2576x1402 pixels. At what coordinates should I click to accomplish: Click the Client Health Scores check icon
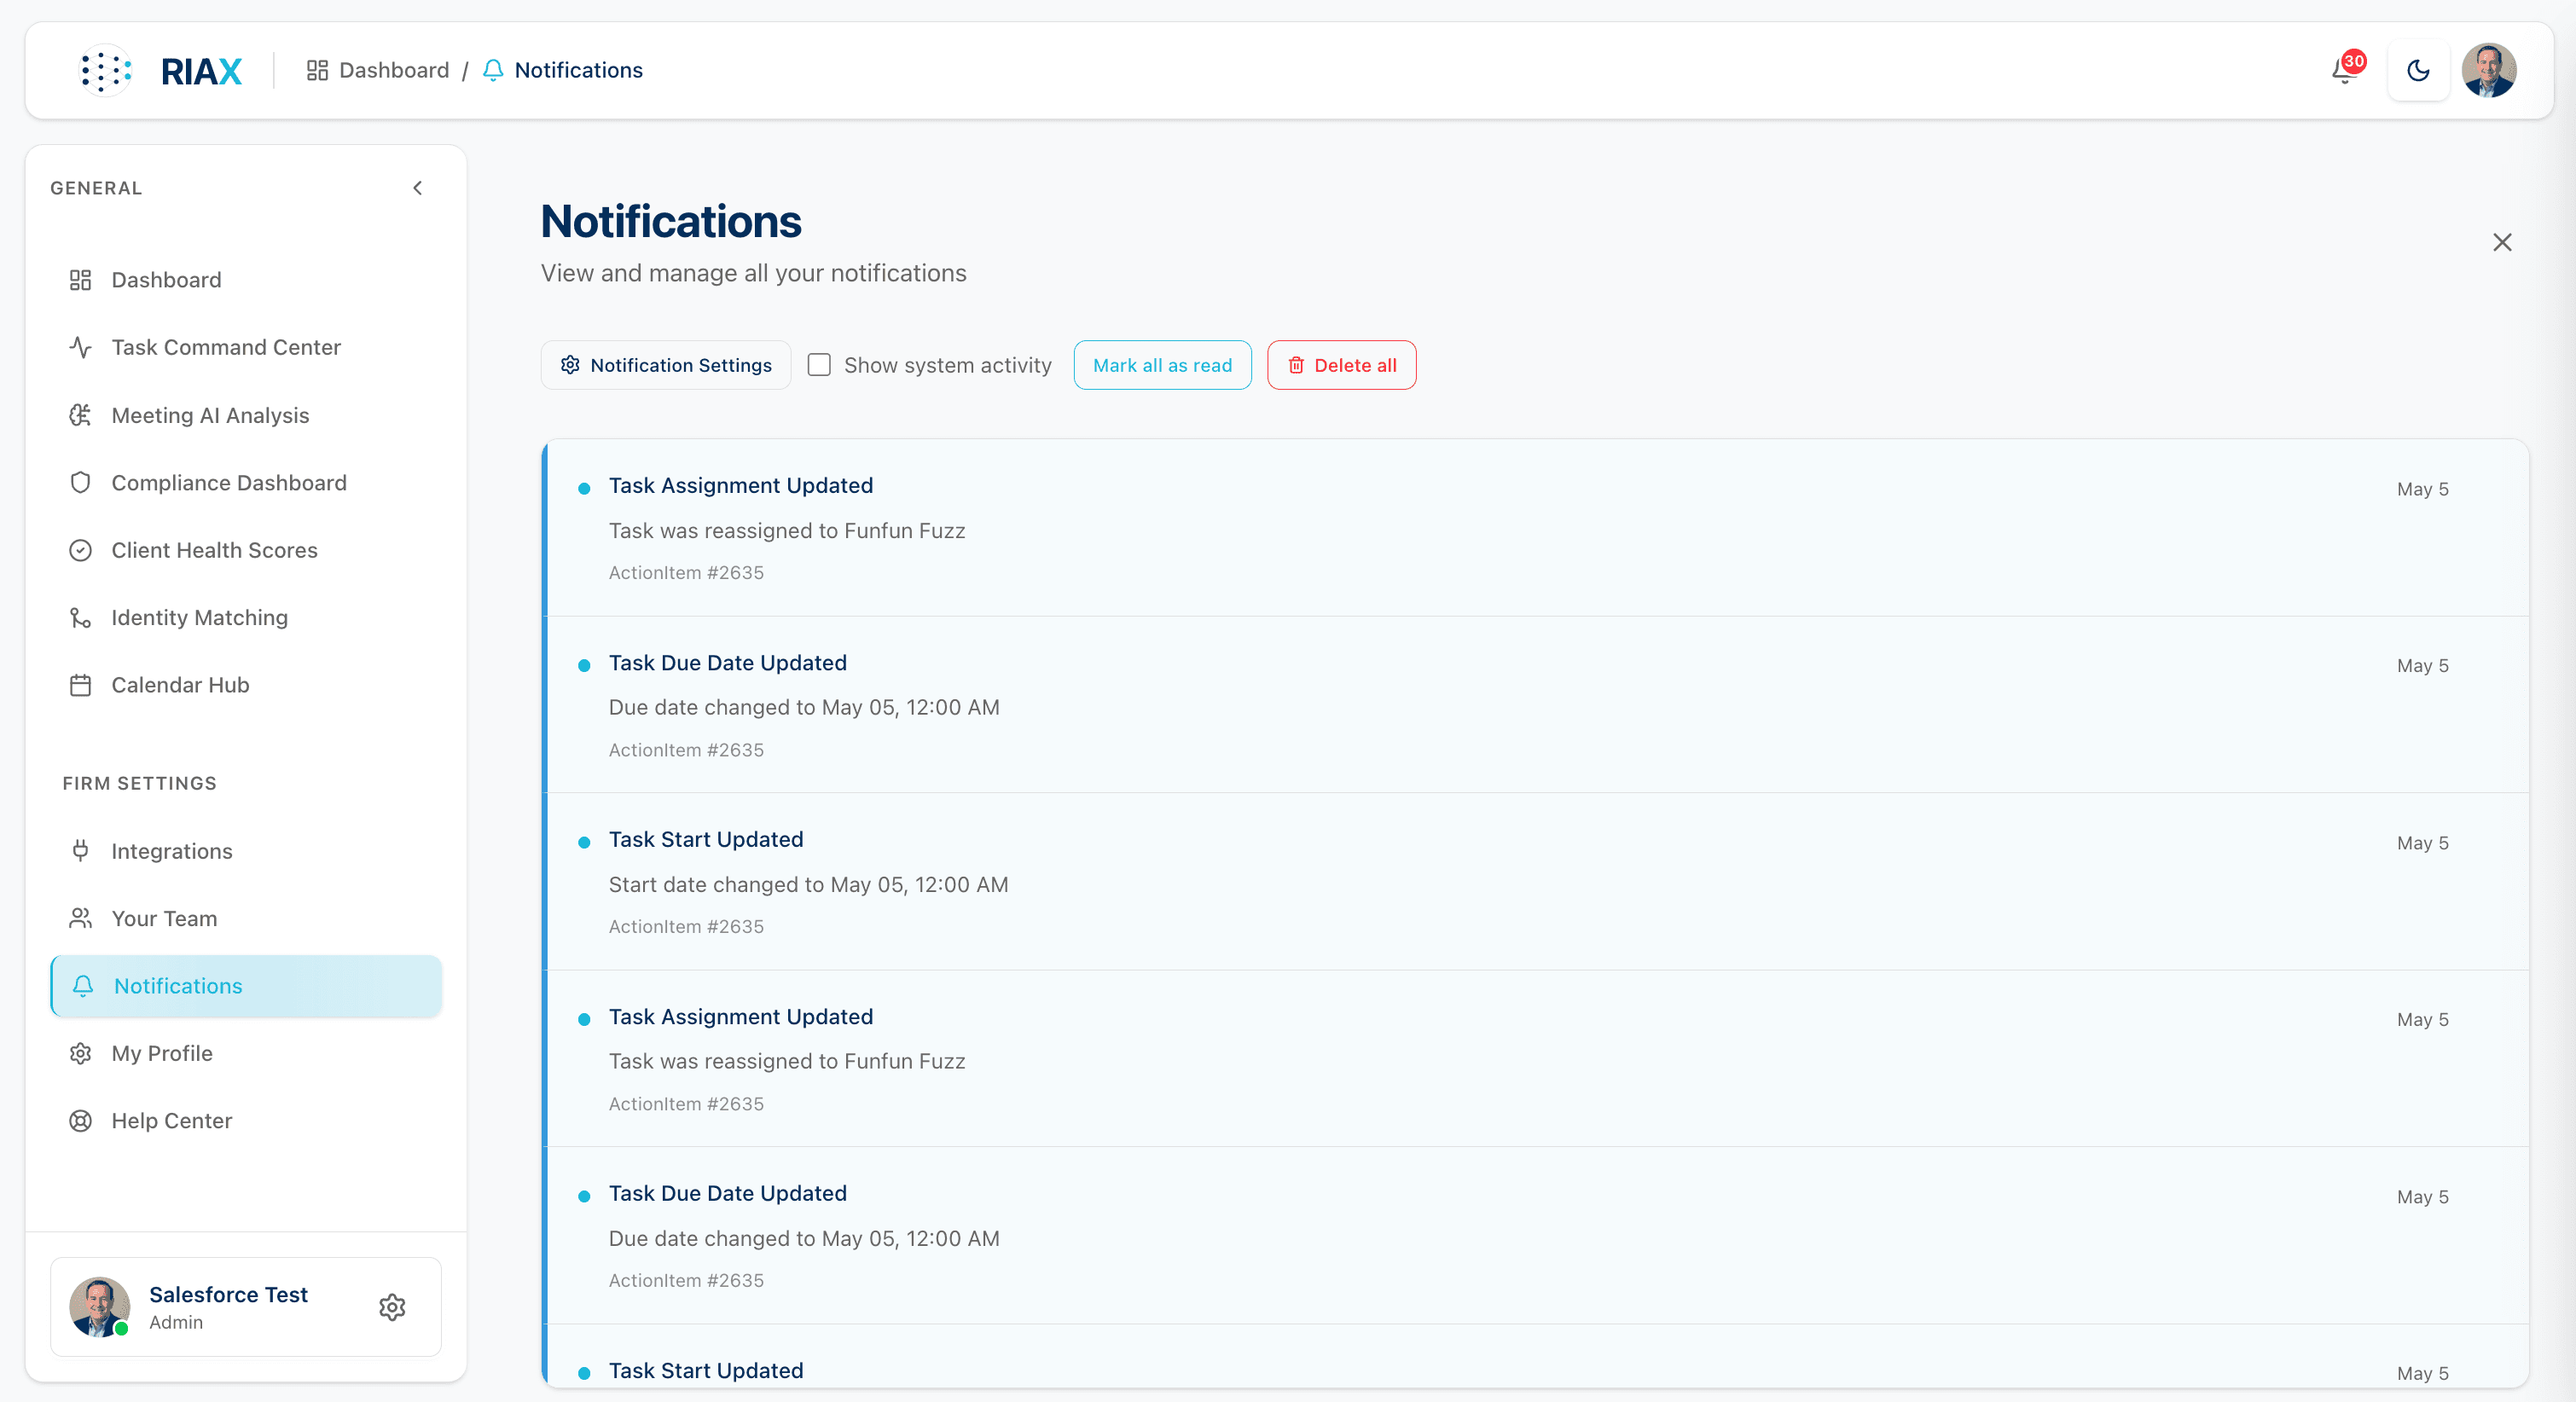(81, 550)
